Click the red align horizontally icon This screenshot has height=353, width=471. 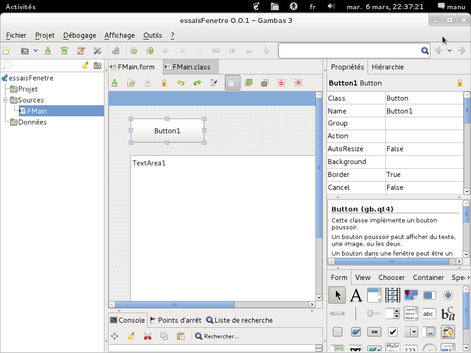pos(281,83)
